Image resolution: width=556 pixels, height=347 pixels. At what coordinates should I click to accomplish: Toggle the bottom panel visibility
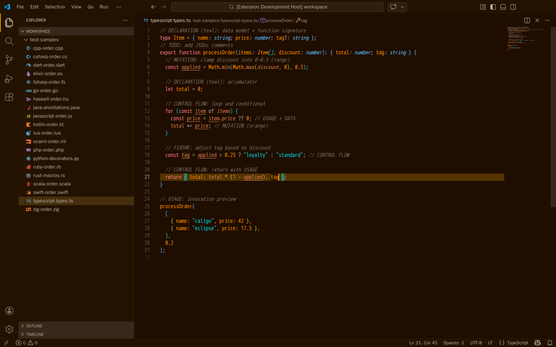[x=503, y=7]
